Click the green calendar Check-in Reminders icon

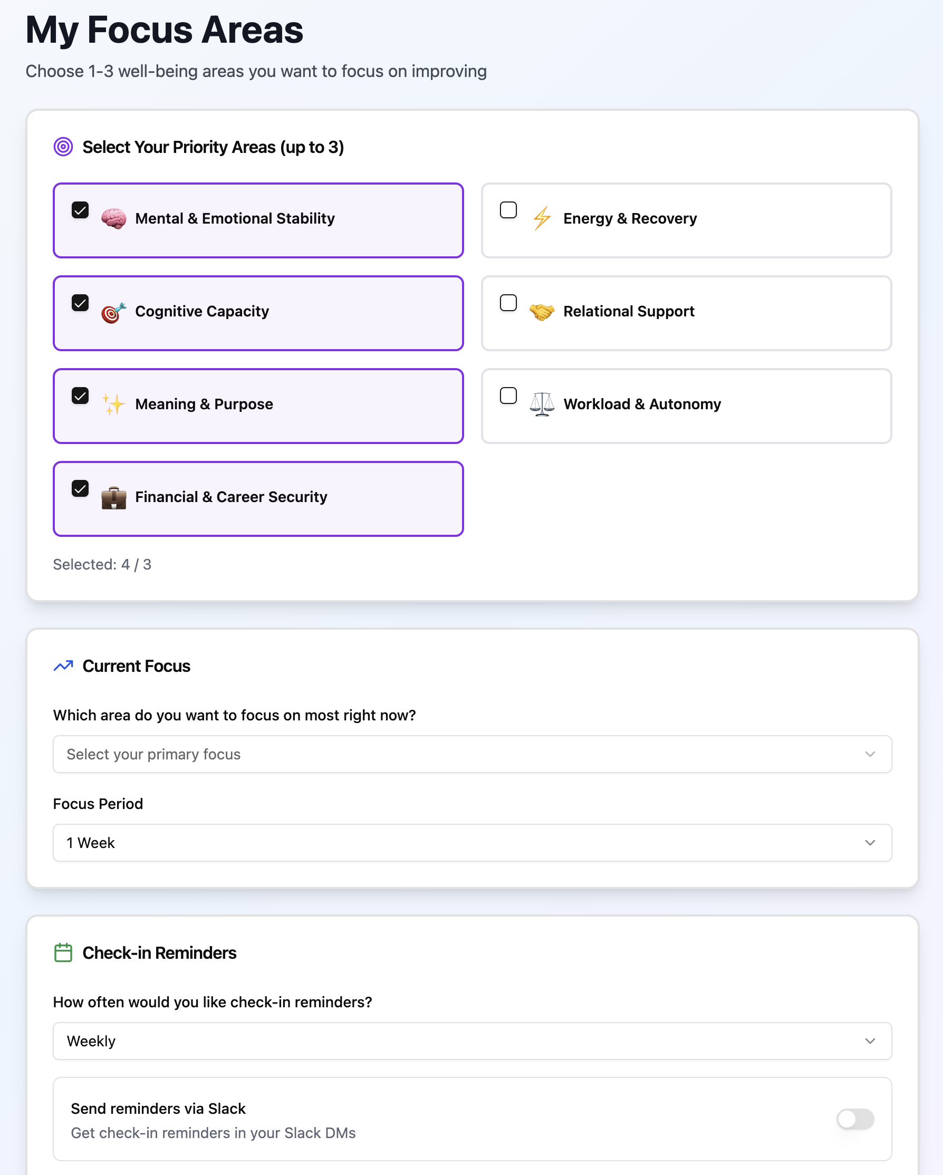[x=63, y=952]
